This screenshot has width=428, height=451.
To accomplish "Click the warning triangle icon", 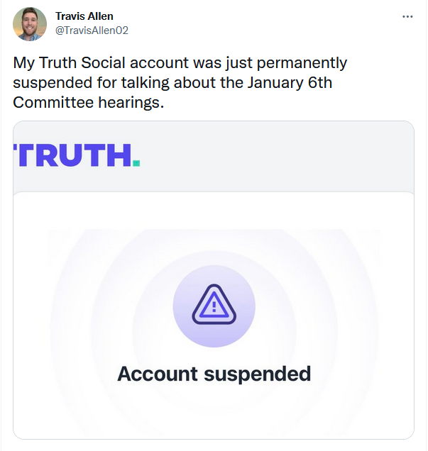I will [214, 306].
